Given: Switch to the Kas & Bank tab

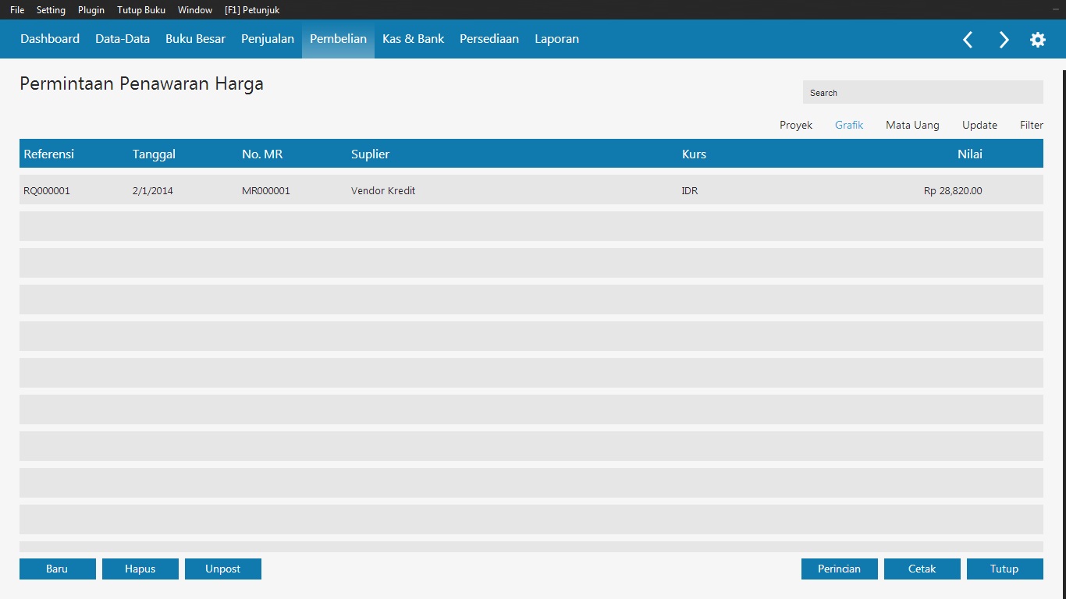Looking at the screenshot, I should coord(413,39).
